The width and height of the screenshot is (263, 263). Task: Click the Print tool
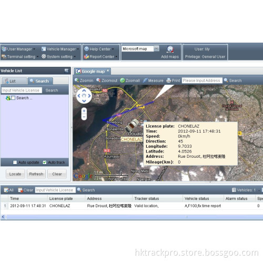point(173,80)
